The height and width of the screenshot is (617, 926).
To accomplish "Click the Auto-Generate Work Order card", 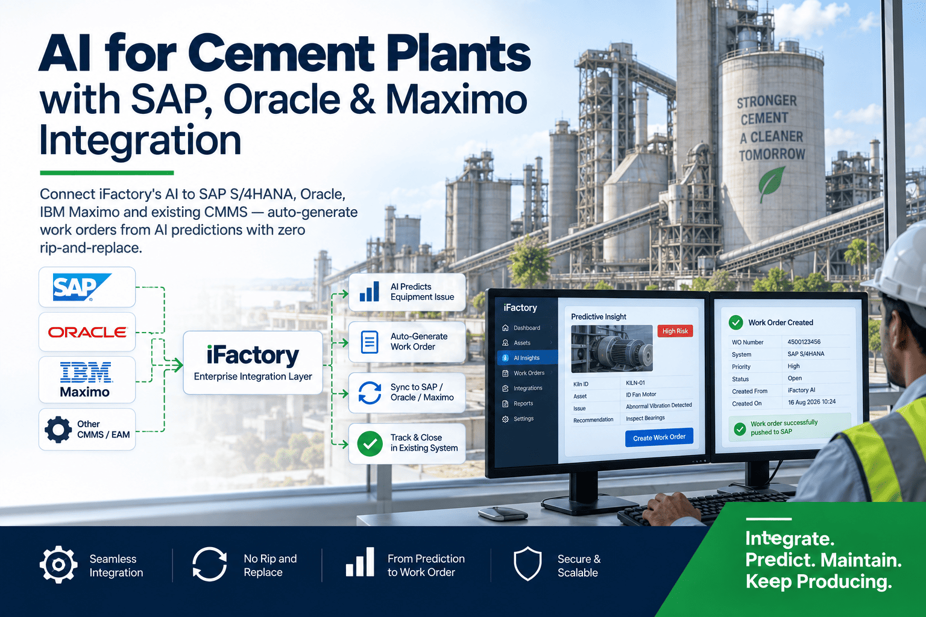I will tap(407, 342).
